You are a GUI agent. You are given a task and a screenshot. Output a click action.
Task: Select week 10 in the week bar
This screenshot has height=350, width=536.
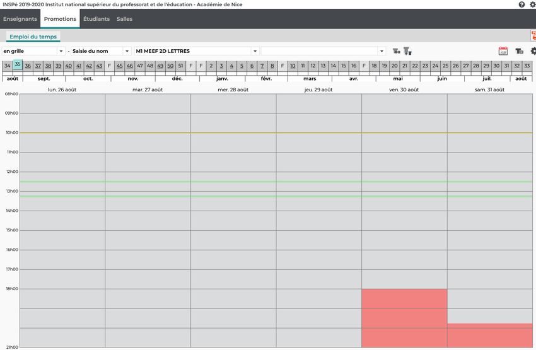[x=293, y=66]
